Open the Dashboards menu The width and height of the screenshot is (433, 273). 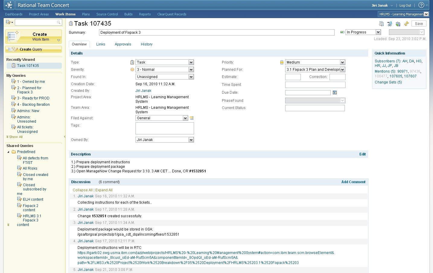click(x=14, y=14)
